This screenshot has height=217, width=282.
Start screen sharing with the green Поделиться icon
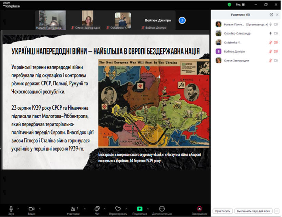140,209
